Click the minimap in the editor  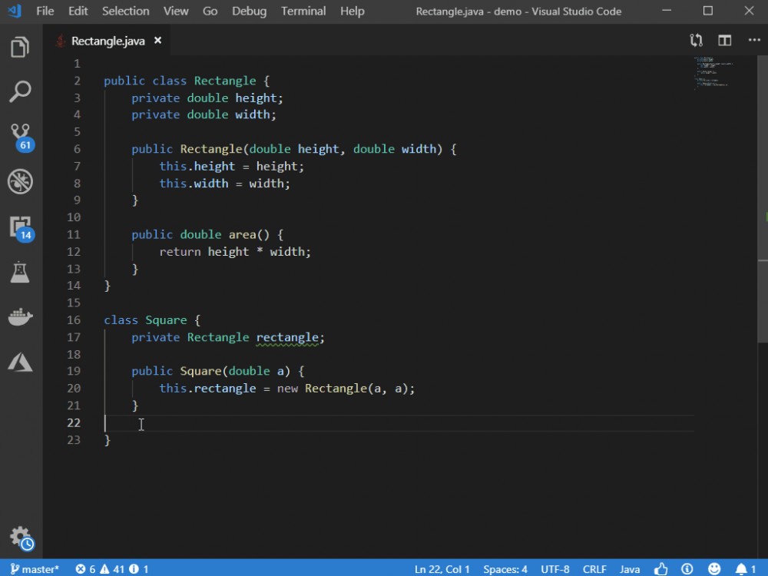coord(710,77)
